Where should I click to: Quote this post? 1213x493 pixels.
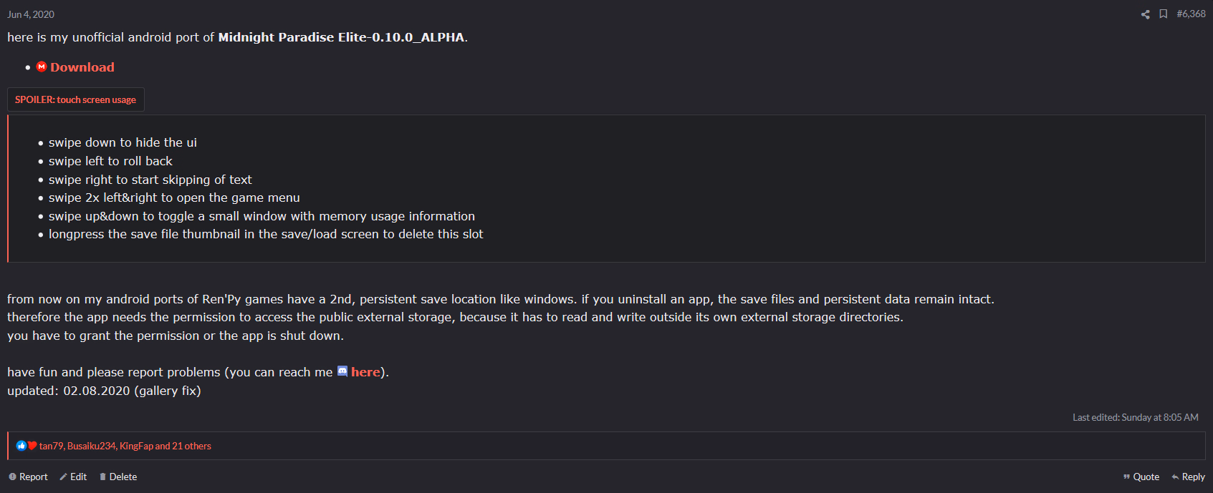pos(1141,477)
